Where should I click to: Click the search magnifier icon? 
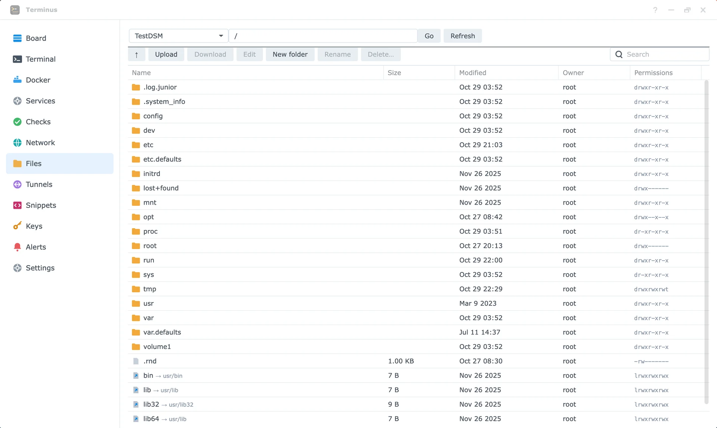point(619,54)
